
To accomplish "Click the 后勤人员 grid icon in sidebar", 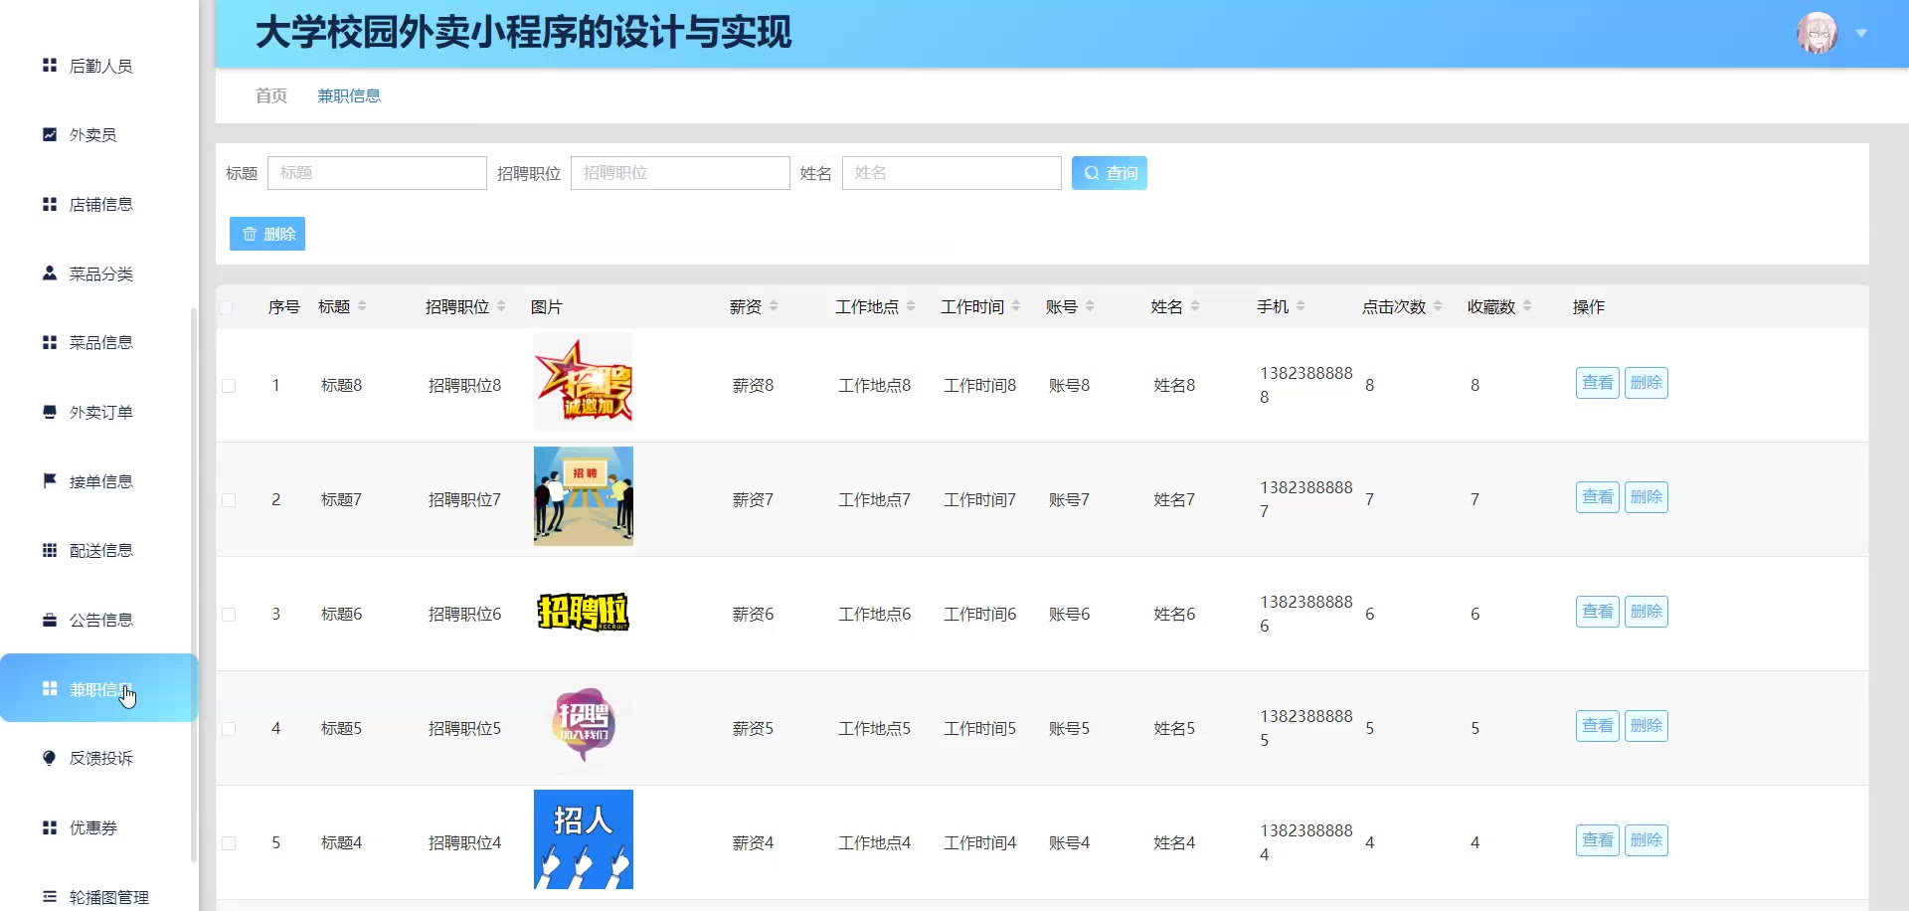I will (x=49, y=66).
